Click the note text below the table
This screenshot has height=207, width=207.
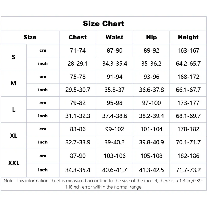[x=103, y=183]
